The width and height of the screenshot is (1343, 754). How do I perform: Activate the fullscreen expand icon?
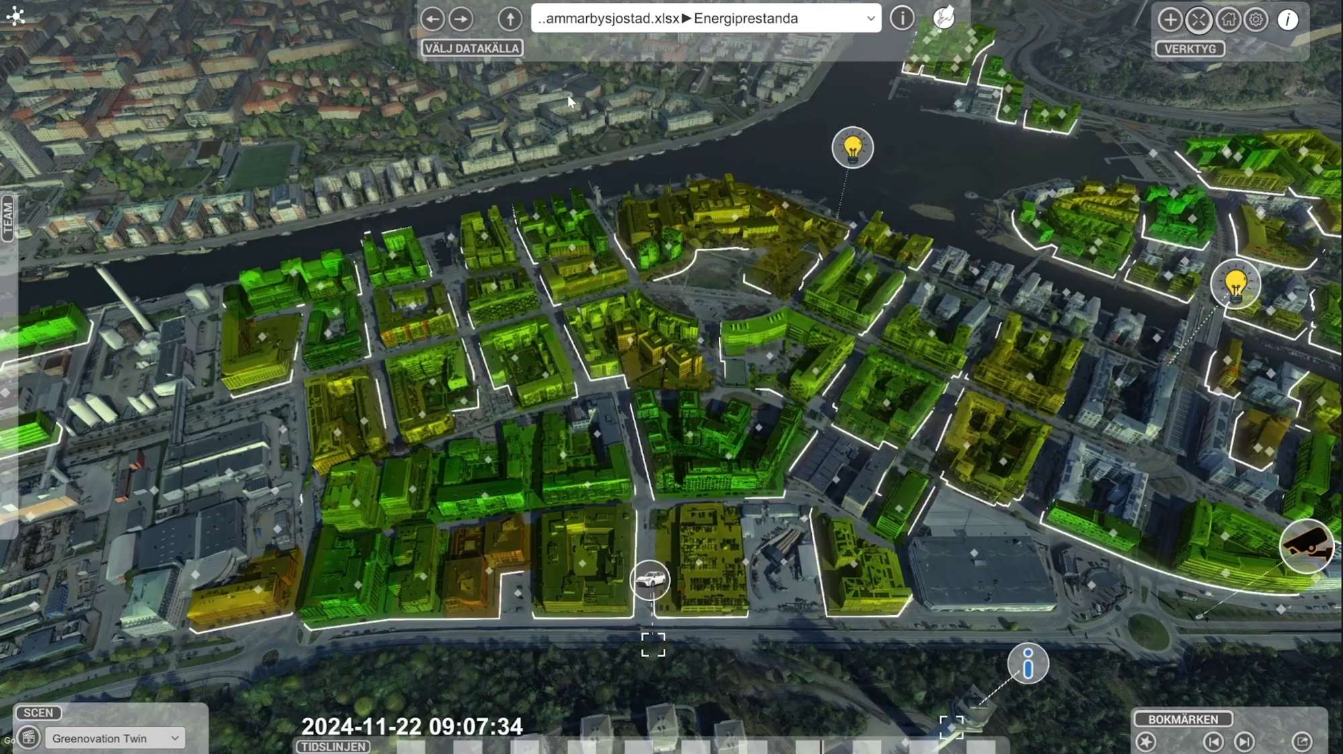[1200, 20]
